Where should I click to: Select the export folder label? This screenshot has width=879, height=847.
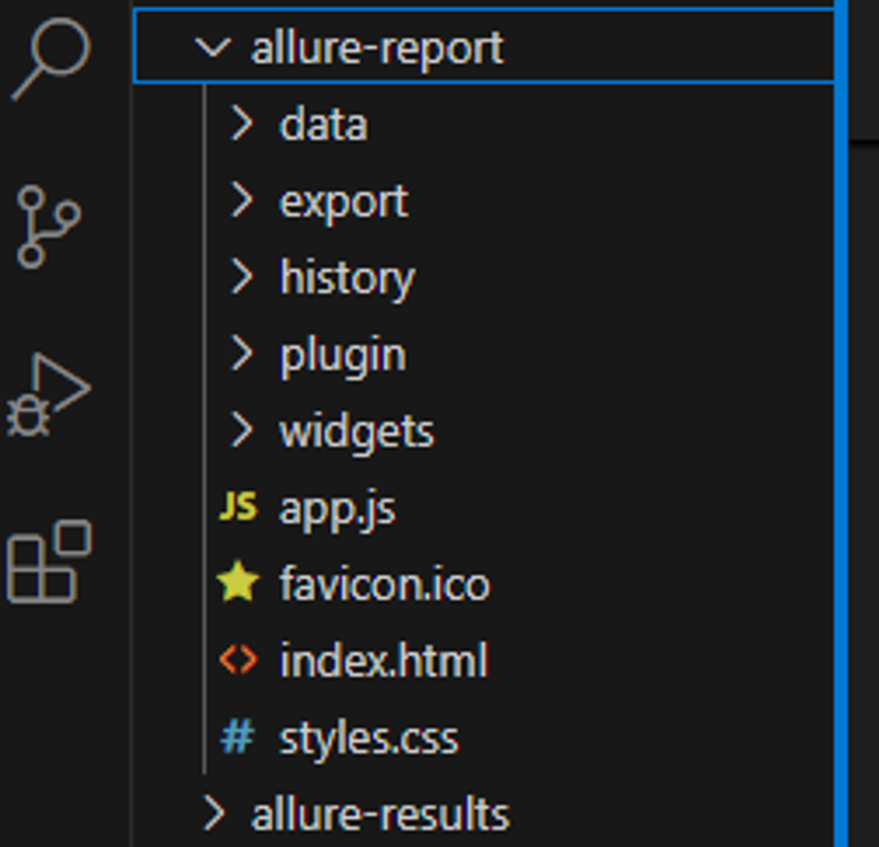[344, 203]
